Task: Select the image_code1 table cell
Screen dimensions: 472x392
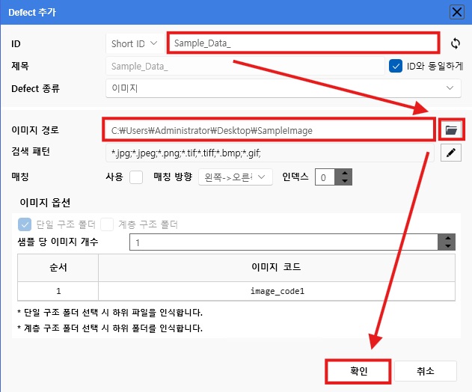Action: point(277,291)
